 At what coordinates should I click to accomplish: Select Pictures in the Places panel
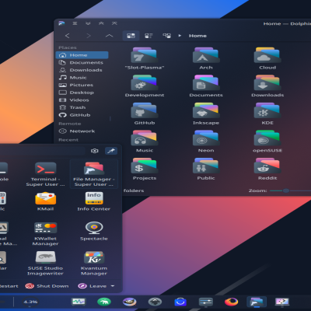(x=82, y=85)
